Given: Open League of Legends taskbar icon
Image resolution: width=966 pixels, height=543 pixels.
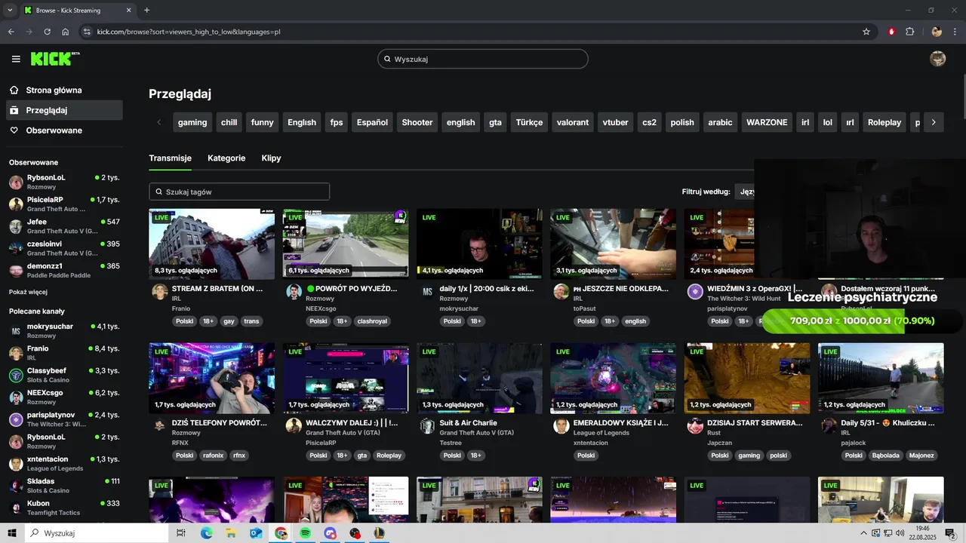Looking at the screenshot, I should tap(380, 533).
